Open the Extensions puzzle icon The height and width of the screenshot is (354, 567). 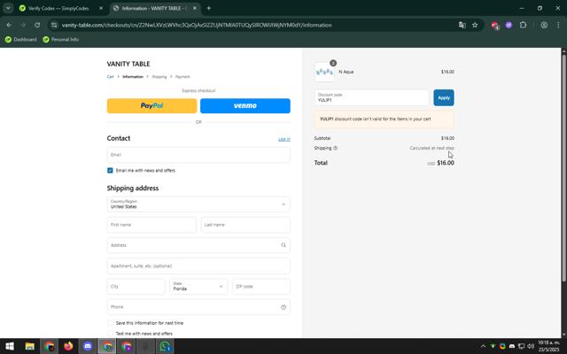(523, 25)
